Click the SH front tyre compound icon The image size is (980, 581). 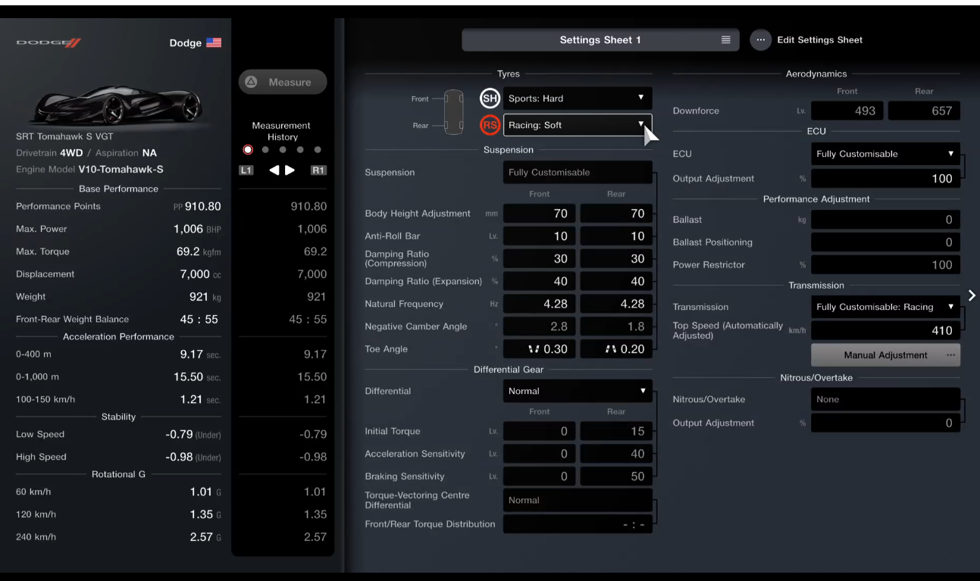click(x=490, y=98)
